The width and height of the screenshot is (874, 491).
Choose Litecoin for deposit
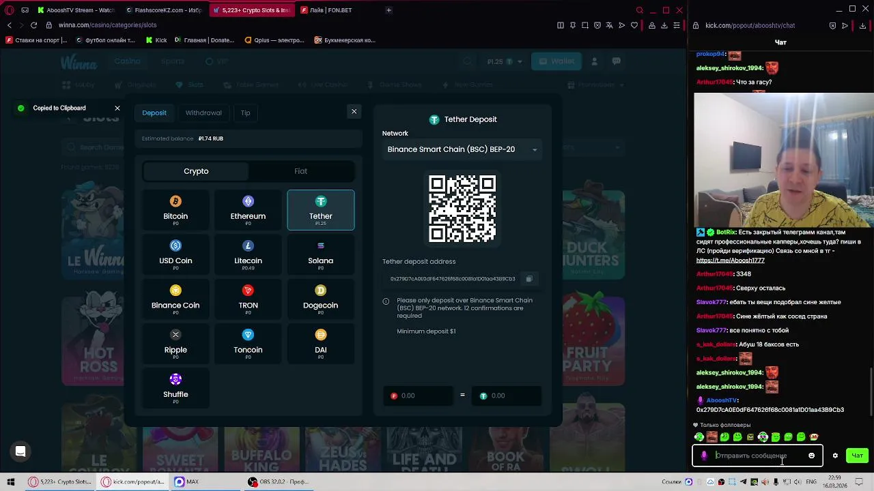[x=248, y=254]
